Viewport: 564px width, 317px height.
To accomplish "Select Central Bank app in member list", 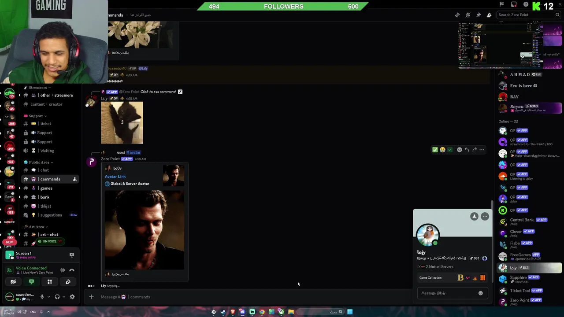I will (529, 221).
